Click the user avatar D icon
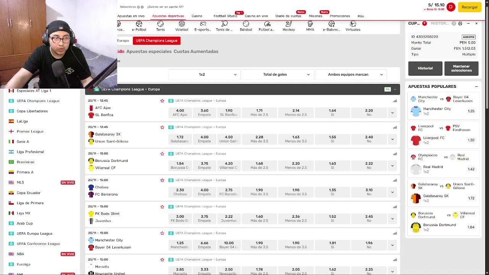This screenshot has width=489, height=275. [451, 7]
